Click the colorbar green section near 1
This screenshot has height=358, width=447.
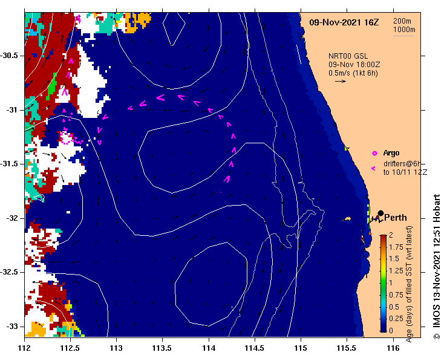click(383, 284)
